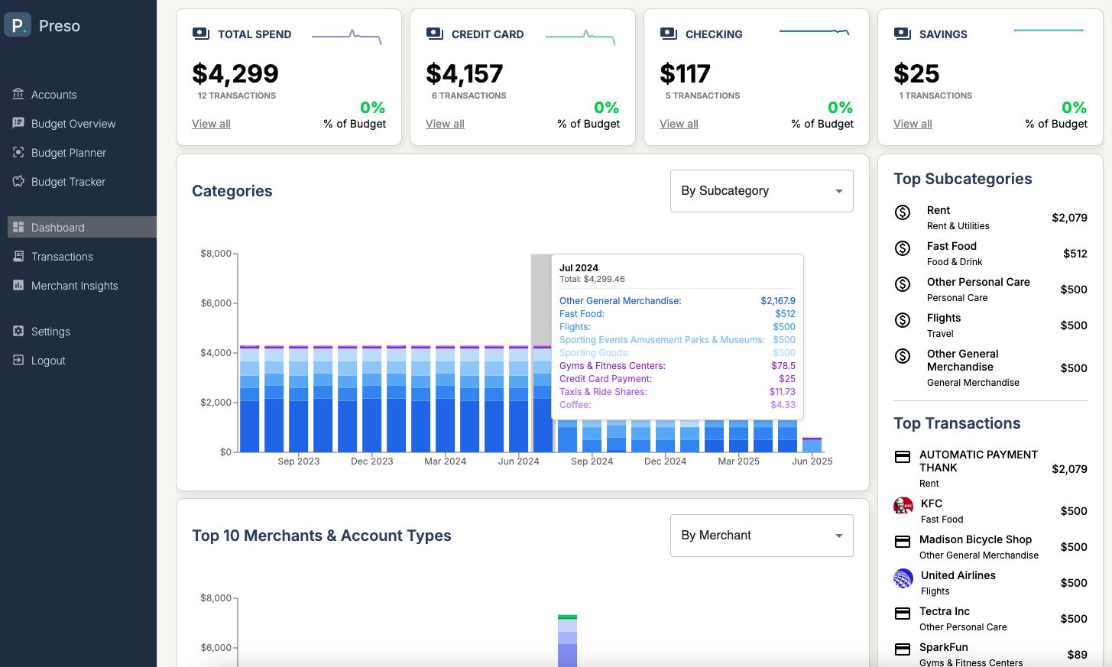
Task: Click the Logout icon in sidebar
Action: point(18,360)
